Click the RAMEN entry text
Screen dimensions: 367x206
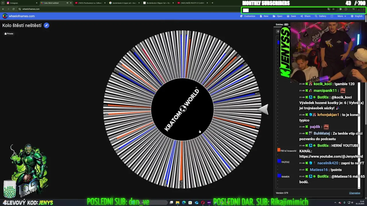point(285,177)
